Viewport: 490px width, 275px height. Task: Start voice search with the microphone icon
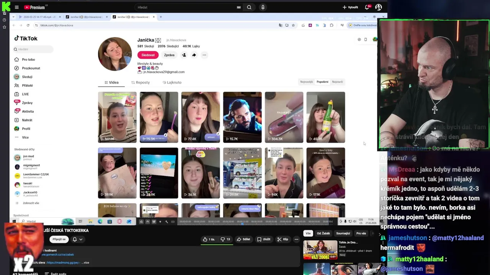263,7
